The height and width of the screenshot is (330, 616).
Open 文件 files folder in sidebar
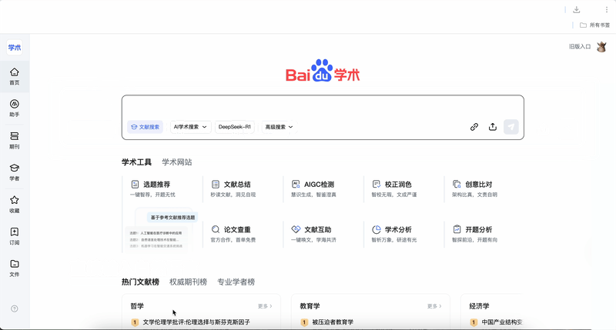(x=14, y=267)
